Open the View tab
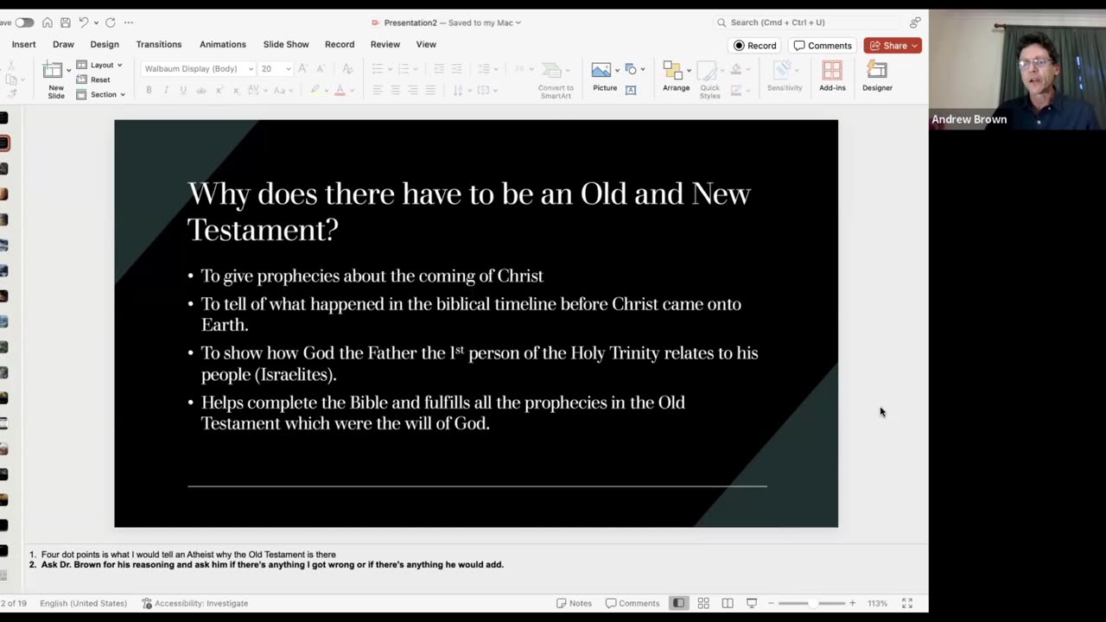 coord(426,44)
